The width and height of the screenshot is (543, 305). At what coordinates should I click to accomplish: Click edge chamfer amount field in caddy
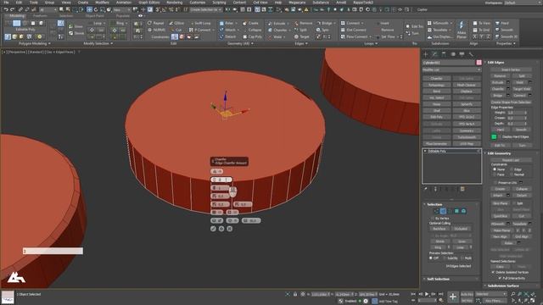click(x=221, y=180)
